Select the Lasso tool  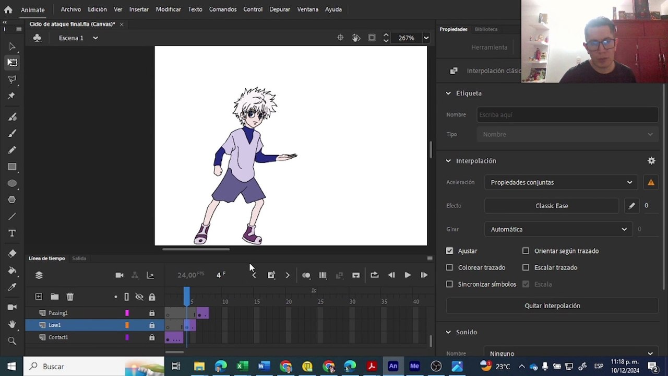click(12, 79)
